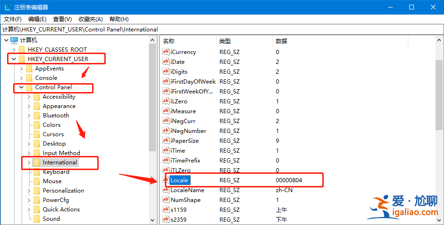This screenshot has height=225, width=444.
Task: Click the iMeasure string value icon
Action: pos(166,111)
